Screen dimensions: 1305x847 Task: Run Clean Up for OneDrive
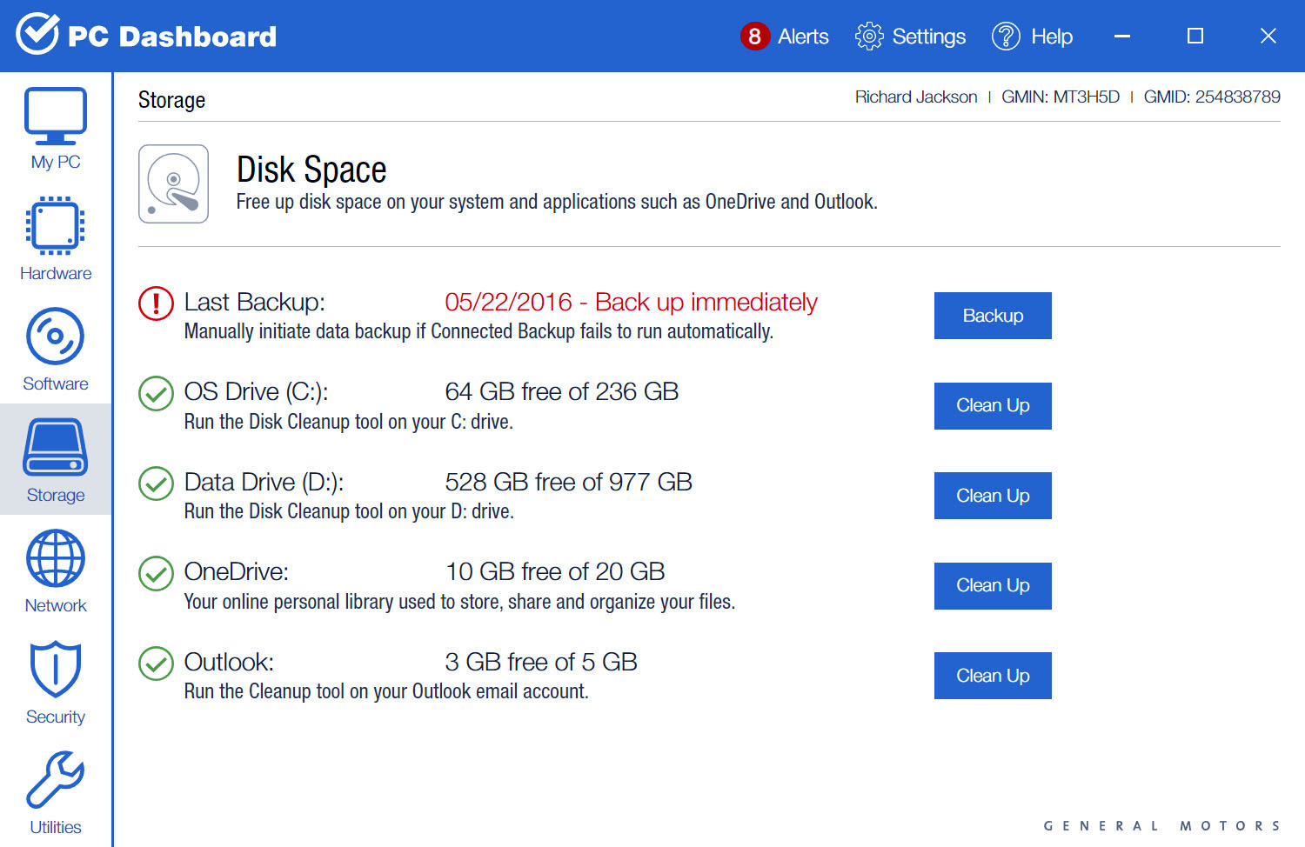pyautogui.click(x=993, y=586)
